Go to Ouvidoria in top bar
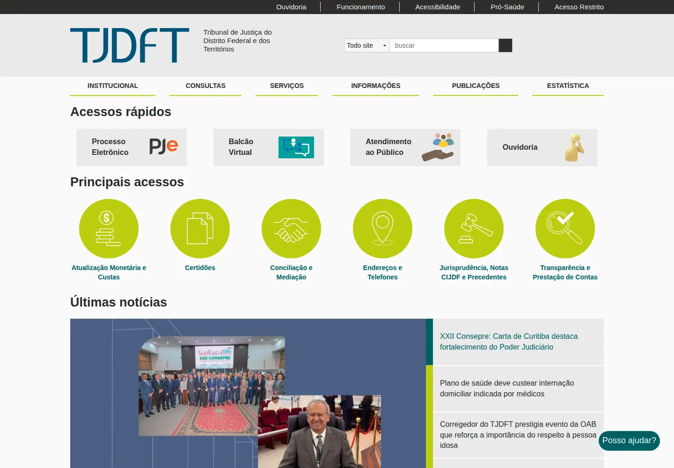 [291, 7]
